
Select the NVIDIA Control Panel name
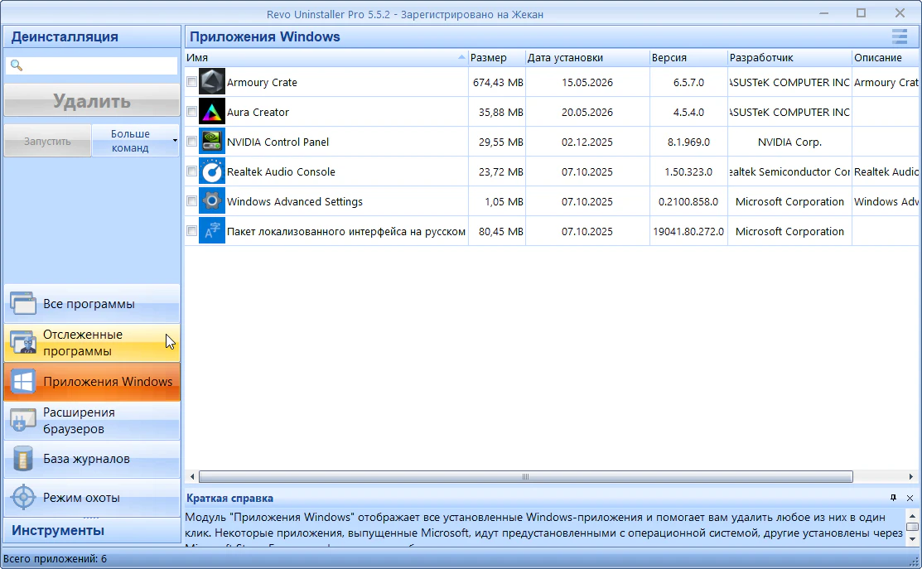coord(278,142)
